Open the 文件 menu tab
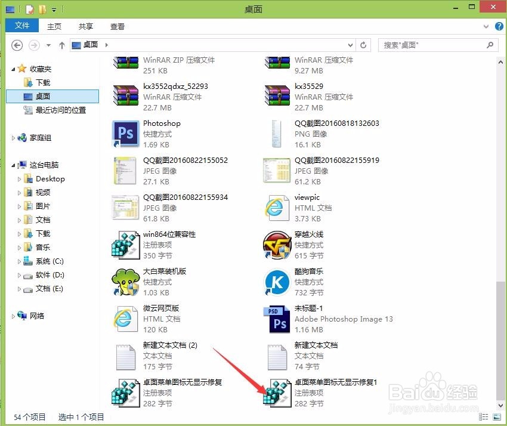This screenshot has height=426, width=507. click(x=22, y=26)
